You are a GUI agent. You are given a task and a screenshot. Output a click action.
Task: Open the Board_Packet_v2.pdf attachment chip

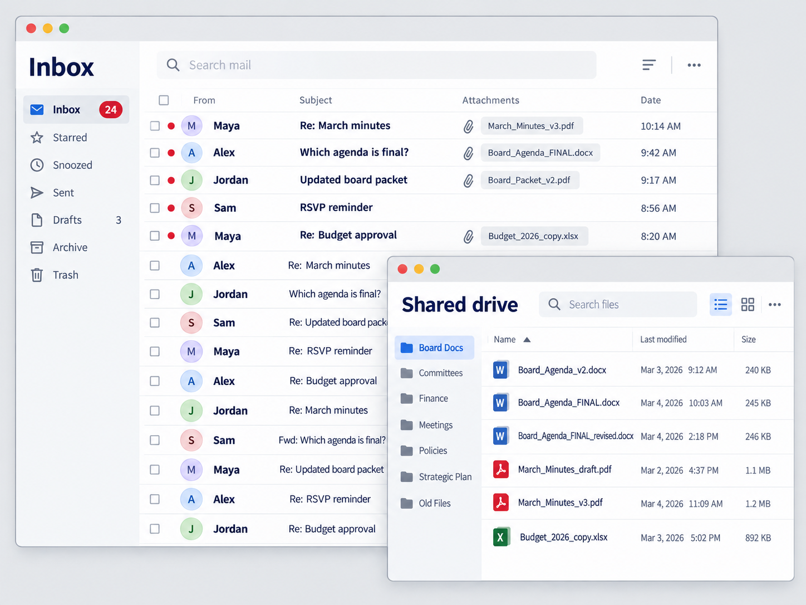[x=530, y=180]
